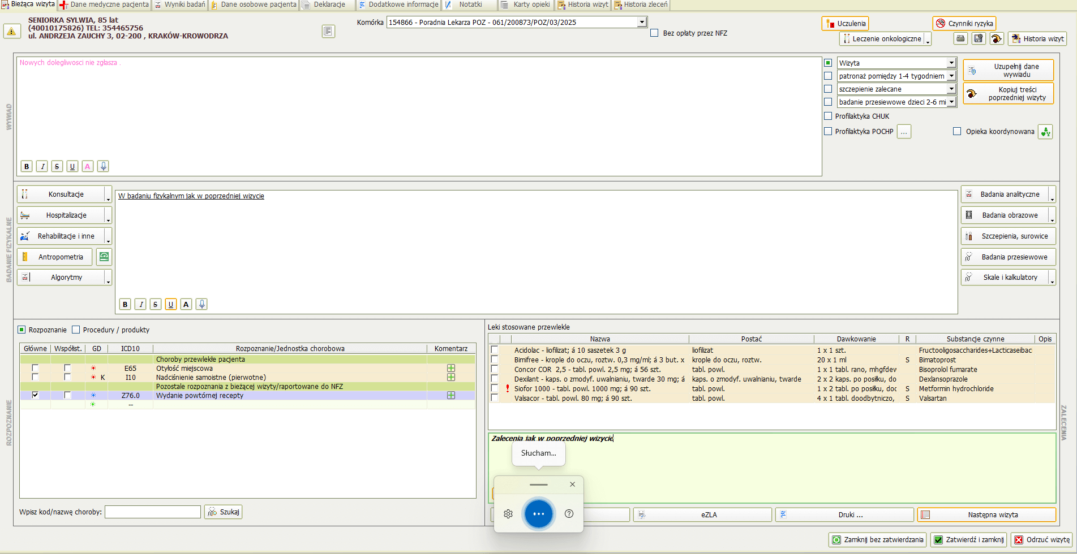This screenshot has width=1077, height=554.
Task: Open the voice typing settings gear
Action: (508, 514)
